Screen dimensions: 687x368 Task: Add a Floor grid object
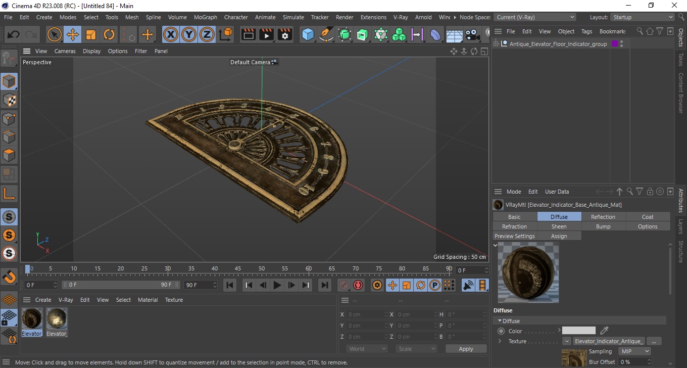pyautogui.click(x=454, y=35)
